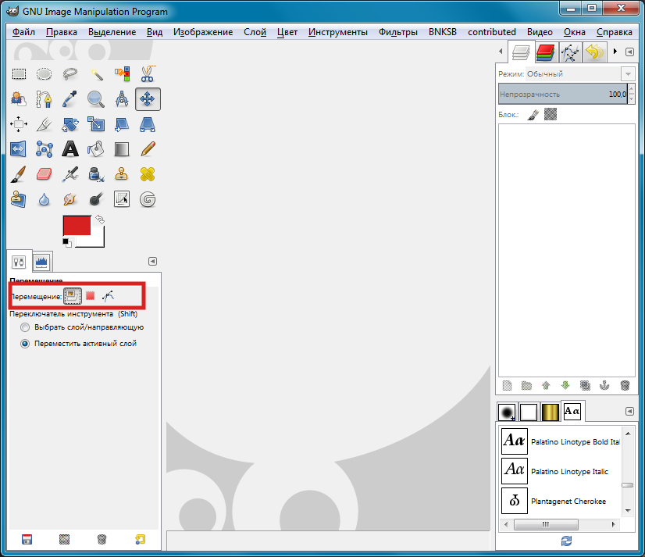Select the Perspective Clone tool

(x=18, y=199)
